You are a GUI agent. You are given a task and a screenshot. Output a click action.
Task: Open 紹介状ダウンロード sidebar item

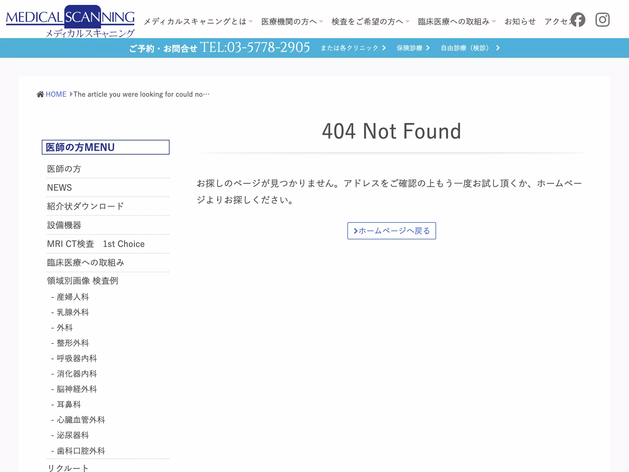point(108,206)
